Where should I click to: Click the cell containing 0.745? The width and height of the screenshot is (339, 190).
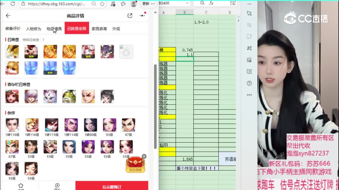tap(185, 50)
